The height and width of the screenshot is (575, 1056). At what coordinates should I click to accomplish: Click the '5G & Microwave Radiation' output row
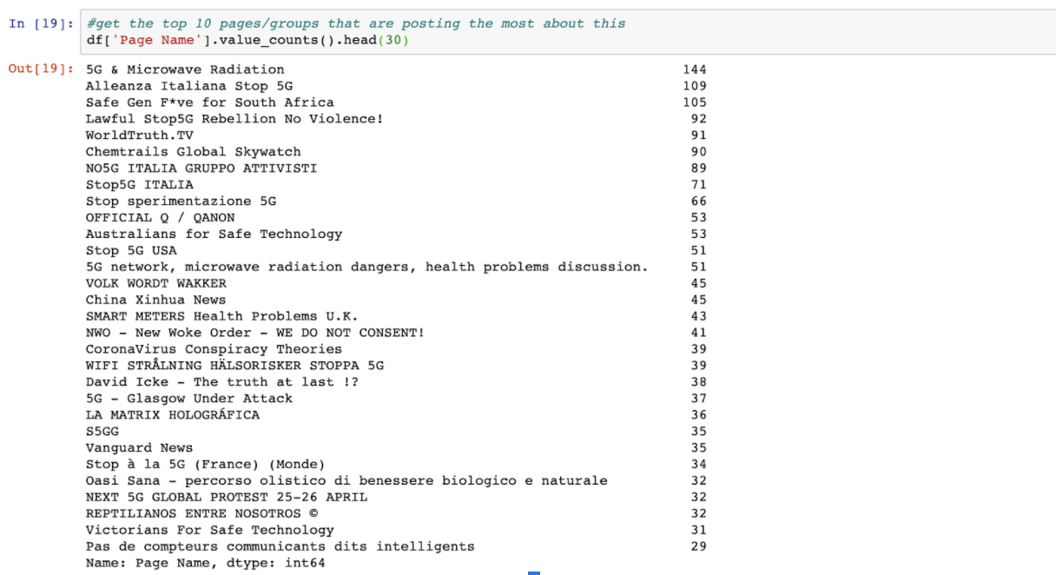(x=184, y=69)
